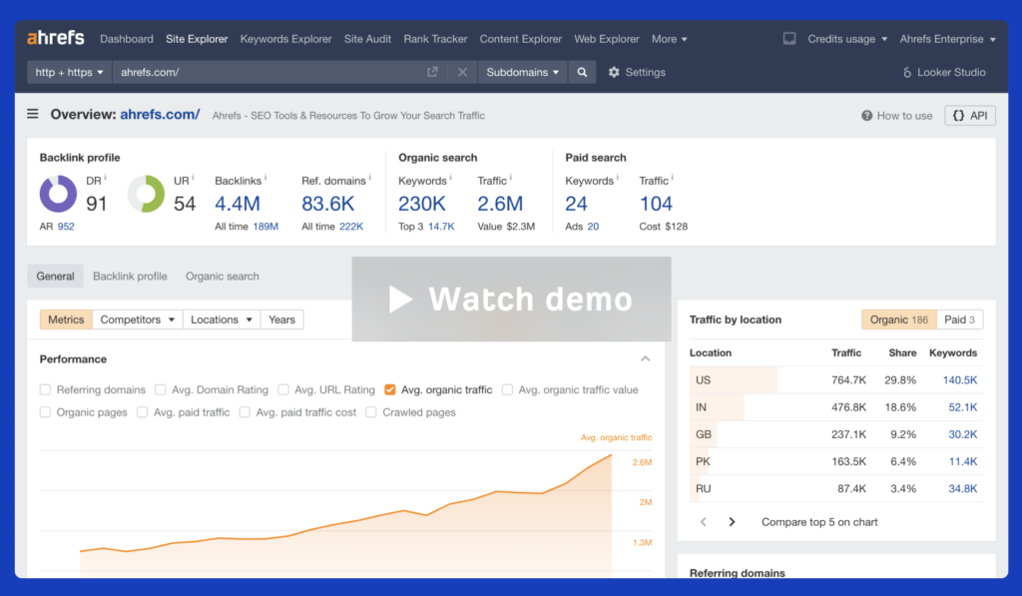
Task: Click the ahrefs.com/ overview link
Action: [160, 114]
